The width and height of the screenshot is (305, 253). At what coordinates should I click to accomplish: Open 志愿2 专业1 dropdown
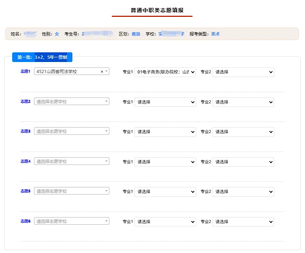tap(165, 102)
